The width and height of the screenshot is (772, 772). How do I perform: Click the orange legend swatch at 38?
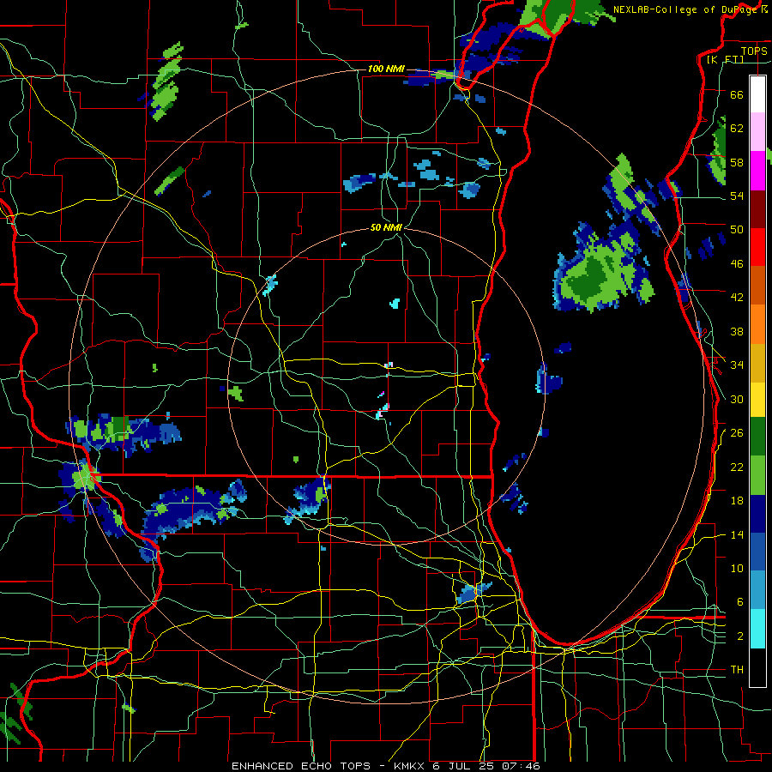coord(757,324)
